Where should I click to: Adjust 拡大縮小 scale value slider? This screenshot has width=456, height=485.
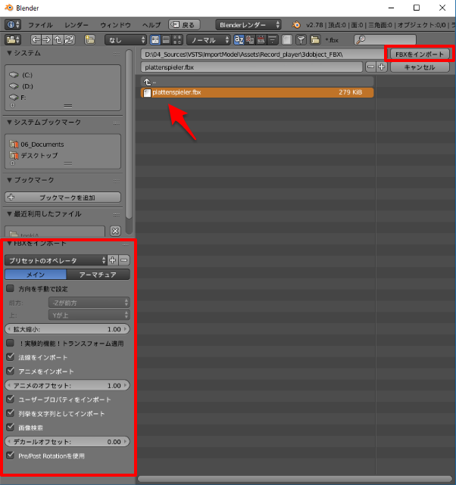tap(67, 329)
